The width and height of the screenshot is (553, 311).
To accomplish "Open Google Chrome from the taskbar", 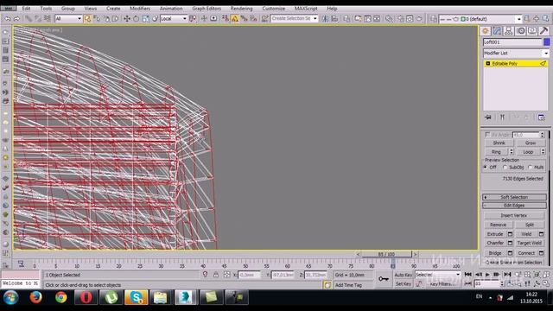I will click(x=61, y=297).
